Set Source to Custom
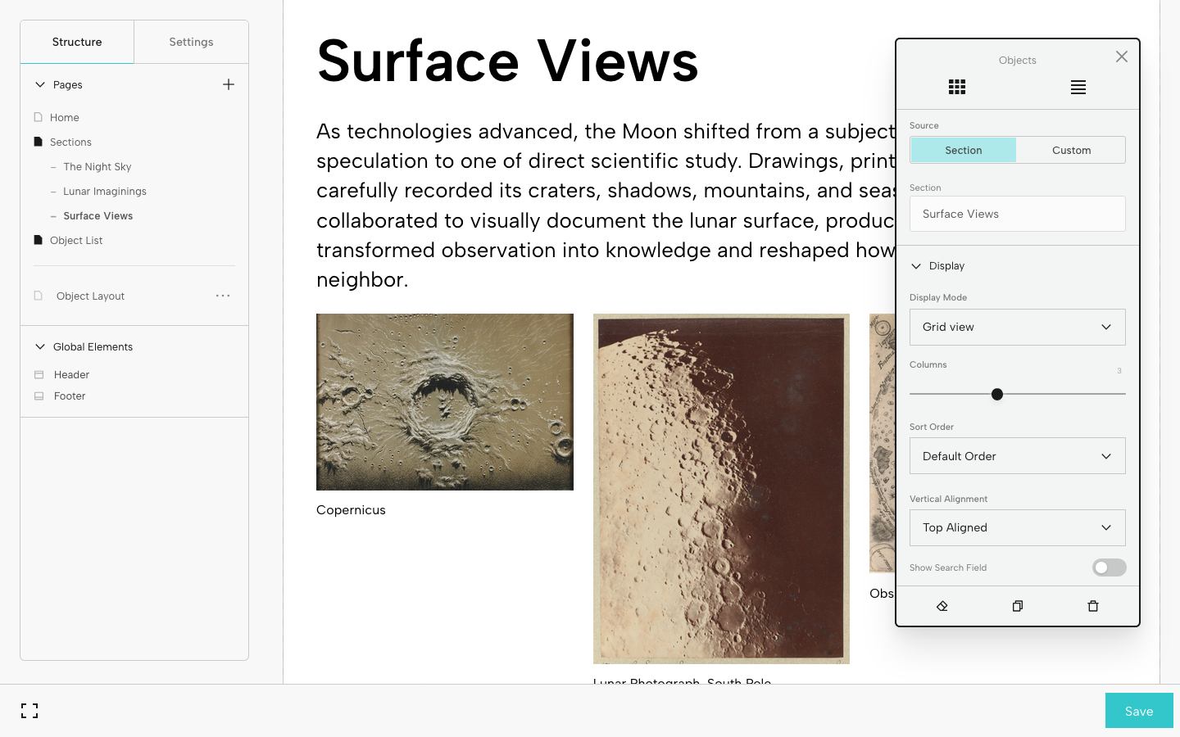Viewport: 1180px width, 737px height. [x=1071, y=150]
